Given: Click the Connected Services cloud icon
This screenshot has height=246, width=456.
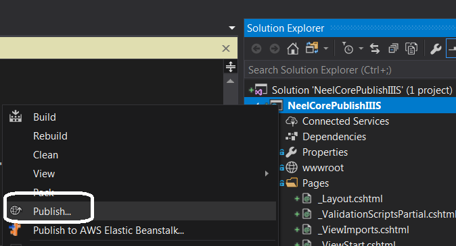Looking at the screenshot, I should click(292, 121).
